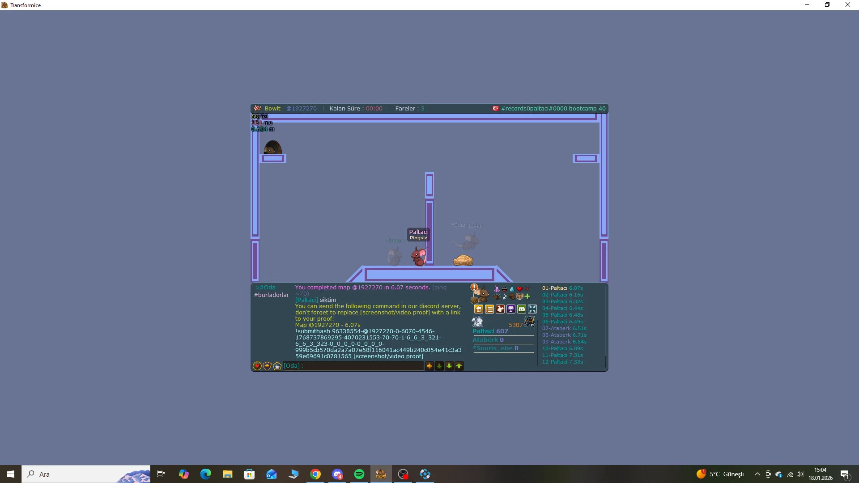Select Paltaci 607 in the player list
The height and width of the screenshot is (483, 859).
490,331
